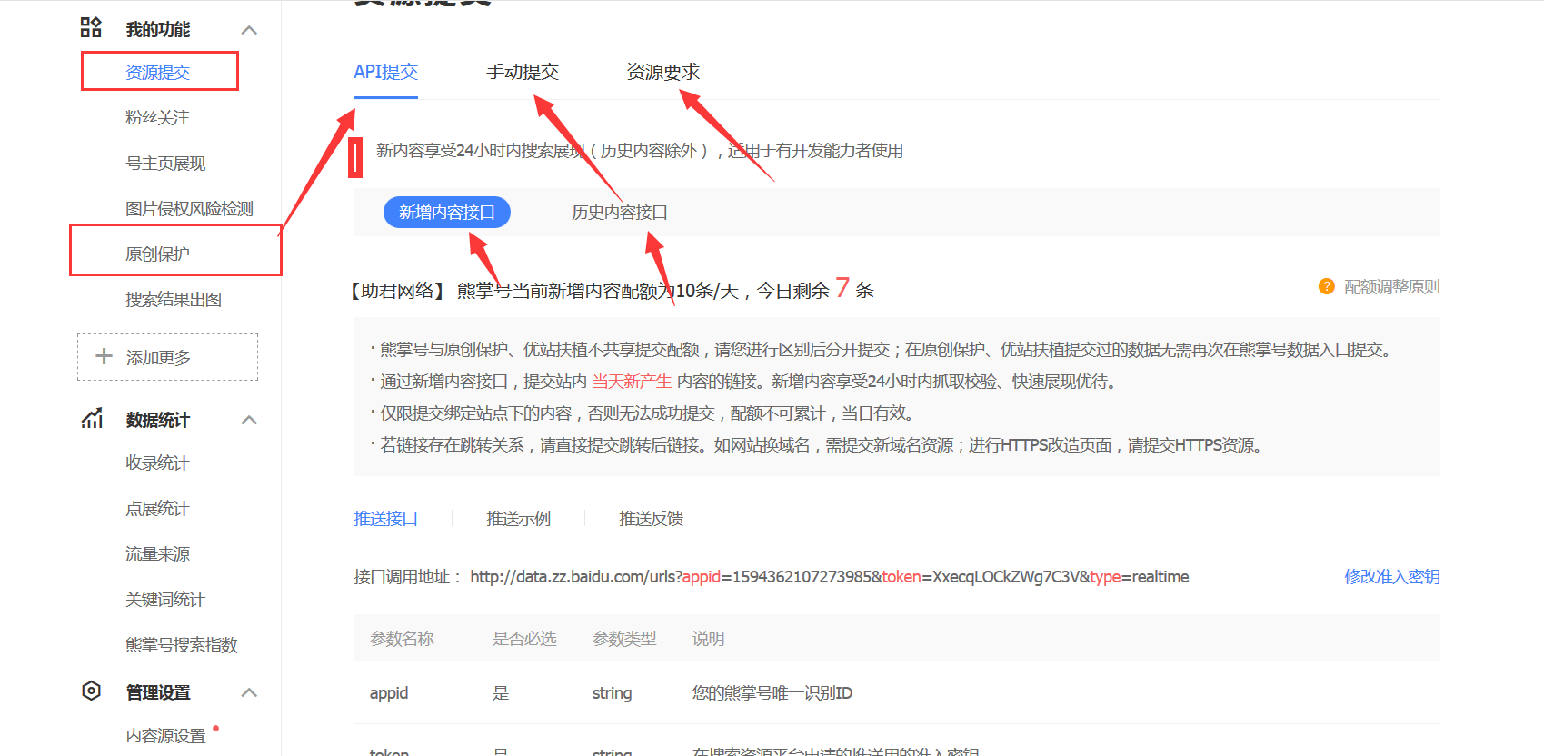Collapse the 我的功能 section chevron
Viewport: 1544px width, 756px height.
click(x=249, y=30)
